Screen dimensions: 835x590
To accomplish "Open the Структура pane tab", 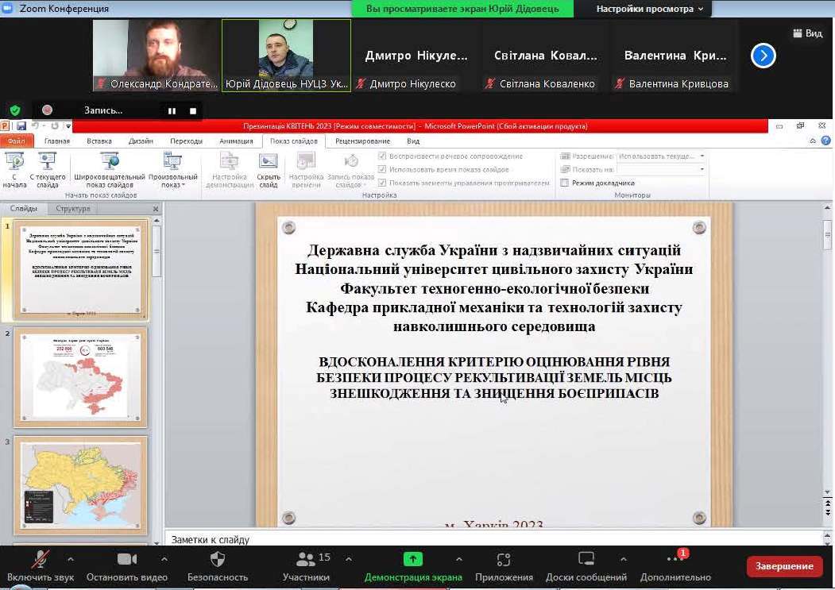I will coord(73,209).
